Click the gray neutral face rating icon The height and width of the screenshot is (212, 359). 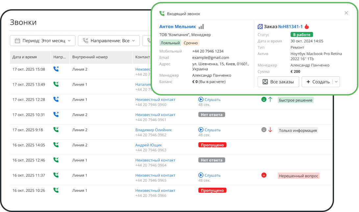click(263, 130)
